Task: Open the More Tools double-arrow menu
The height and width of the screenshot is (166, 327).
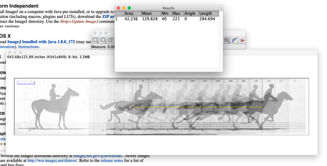Action: coord(242,40)
